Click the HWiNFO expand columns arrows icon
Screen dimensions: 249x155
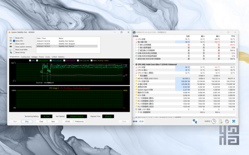click(x=135, y=121)
